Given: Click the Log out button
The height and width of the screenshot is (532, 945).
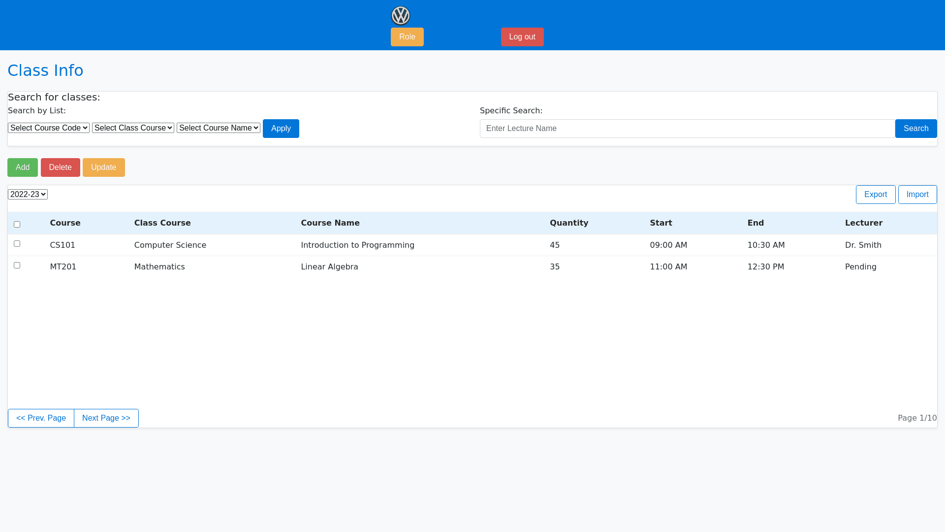Looking at the screenshot, I should coord(522,36).
